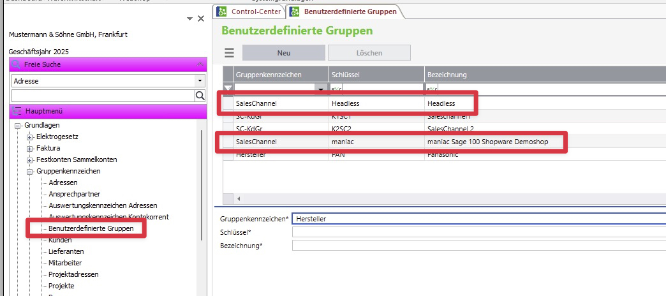
Task: Open Benutzerdefinierte Gruppen in the tree
Action: pos(91,228)
